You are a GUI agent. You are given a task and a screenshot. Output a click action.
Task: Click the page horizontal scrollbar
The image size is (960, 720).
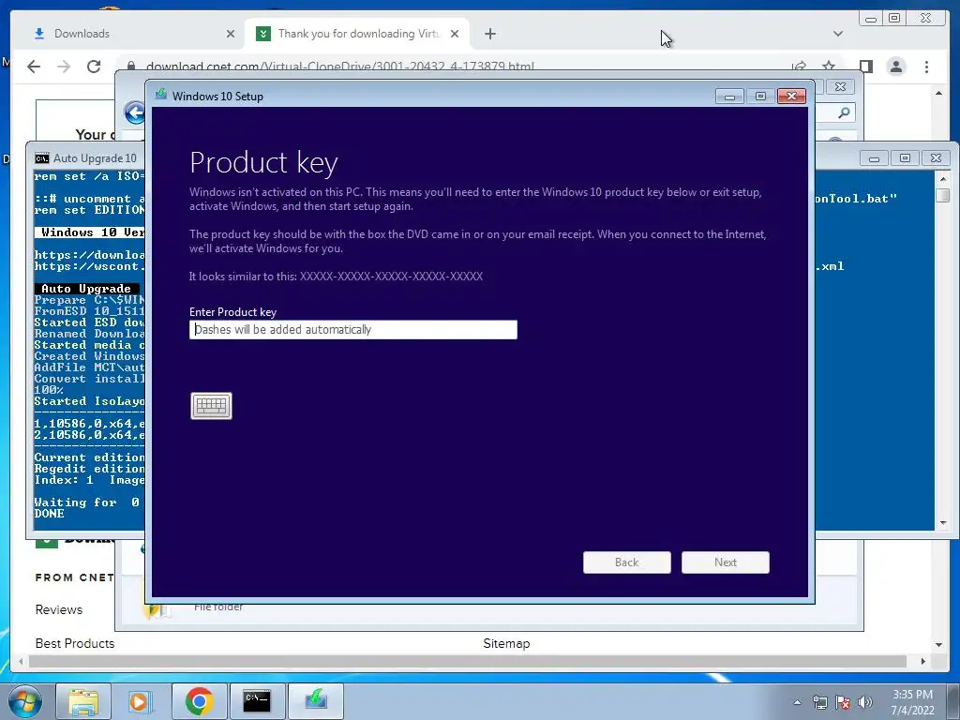(x=467, y=661)
